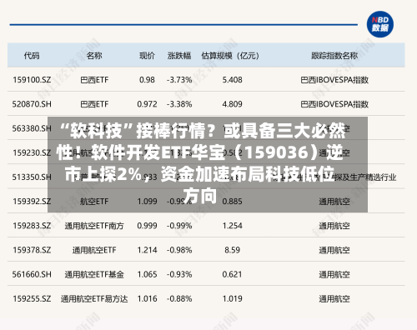Click scale value 1.019
Screen dimensions: 417x330
tap(232, 298)
